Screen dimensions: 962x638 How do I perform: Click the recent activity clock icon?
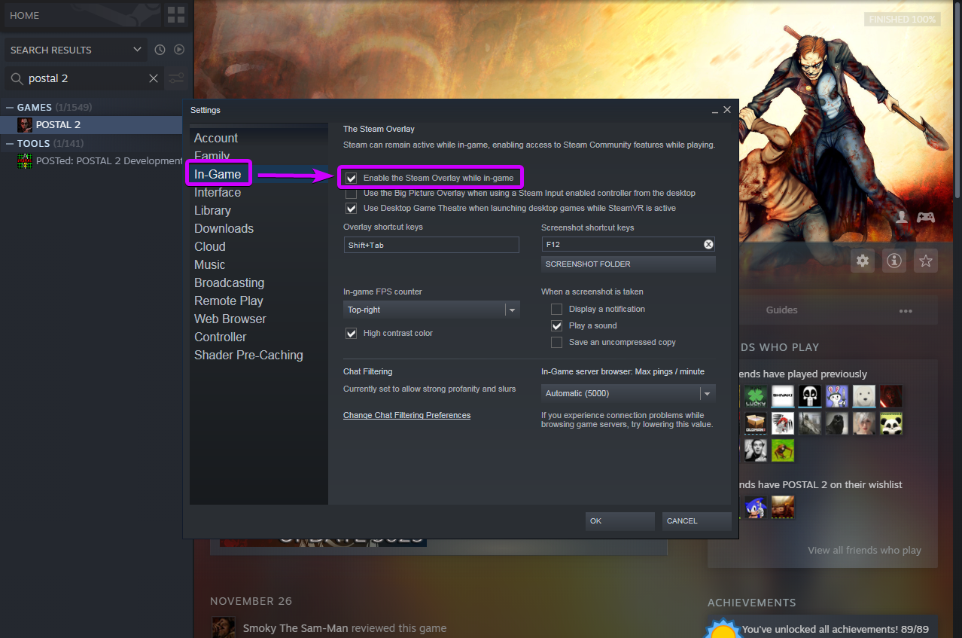[160, 50]
